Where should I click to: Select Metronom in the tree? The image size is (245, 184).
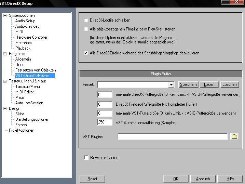[24, 43]
